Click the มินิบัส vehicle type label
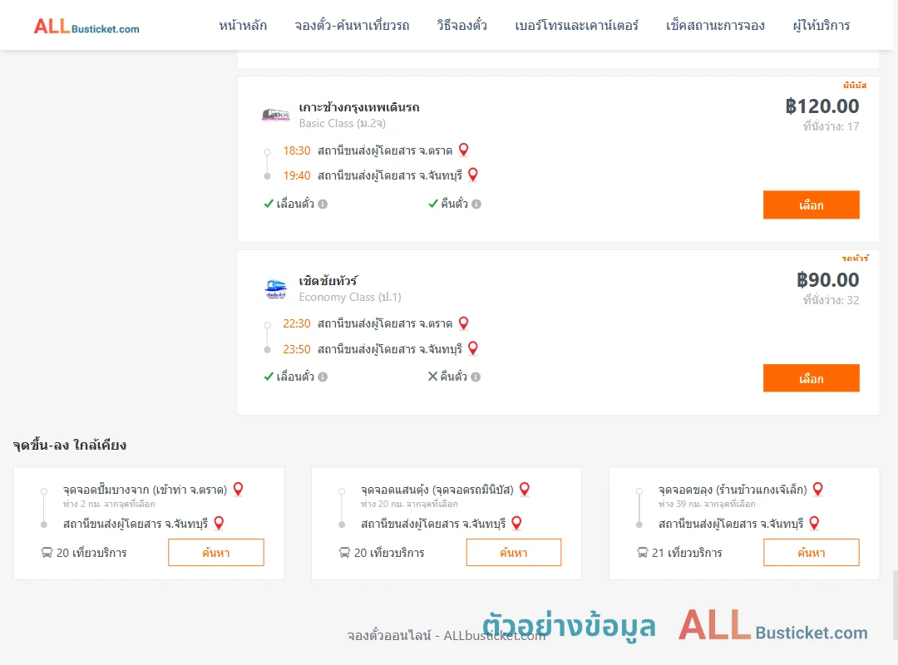Screen dimensions: 898x665 coord(855,86)
